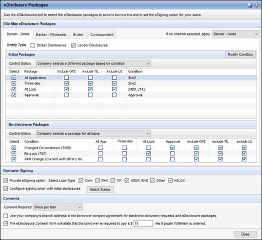Image resolution: width=262 pixels, height=240 pixels.
Task: Uncheck Include TIL for Changed Circumstance row
Action: coord(220,148)
